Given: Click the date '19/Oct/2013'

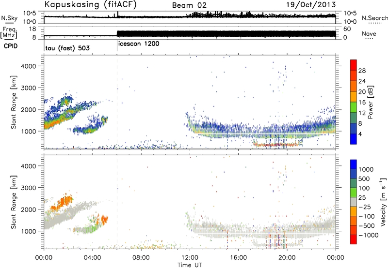Looking at the screenshot, I should (x=311, y=5).
